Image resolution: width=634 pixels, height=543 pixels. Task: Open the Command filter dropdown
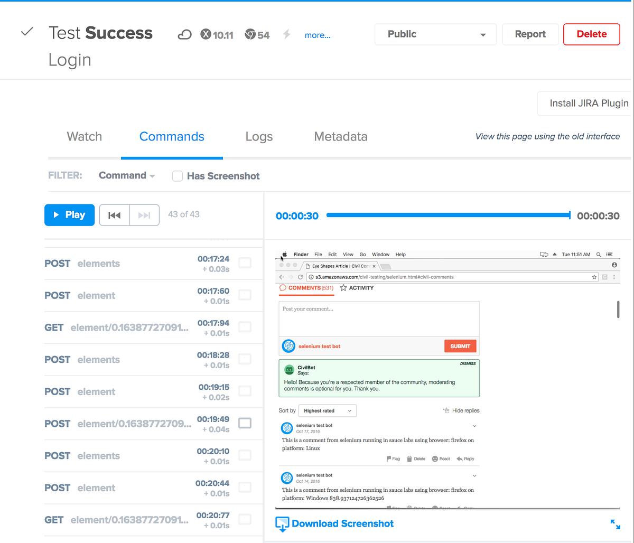coord(126,175)
